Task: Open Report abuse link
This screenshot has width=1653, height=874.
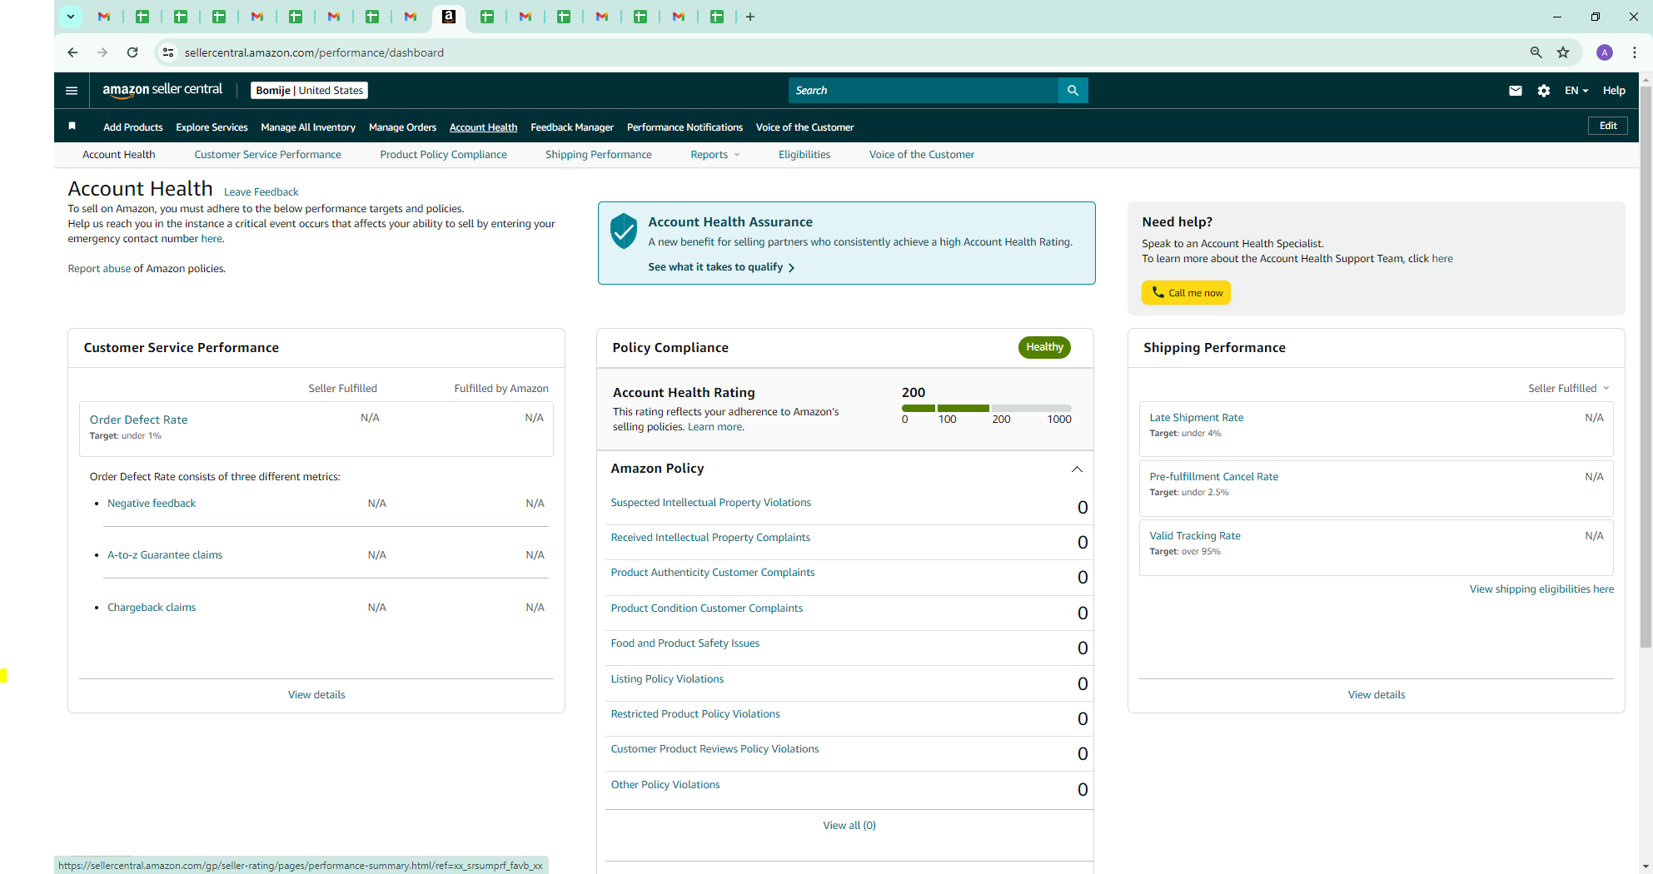Action: (x=99, y=269)
